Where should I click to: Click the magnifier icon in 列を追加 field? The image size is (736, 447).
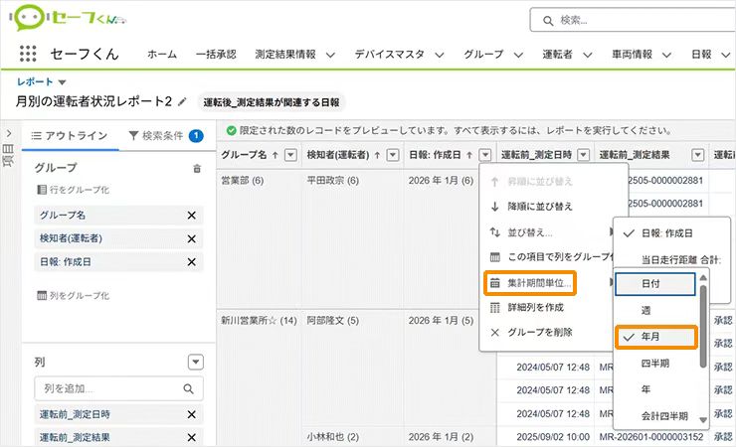pos(189,388)
